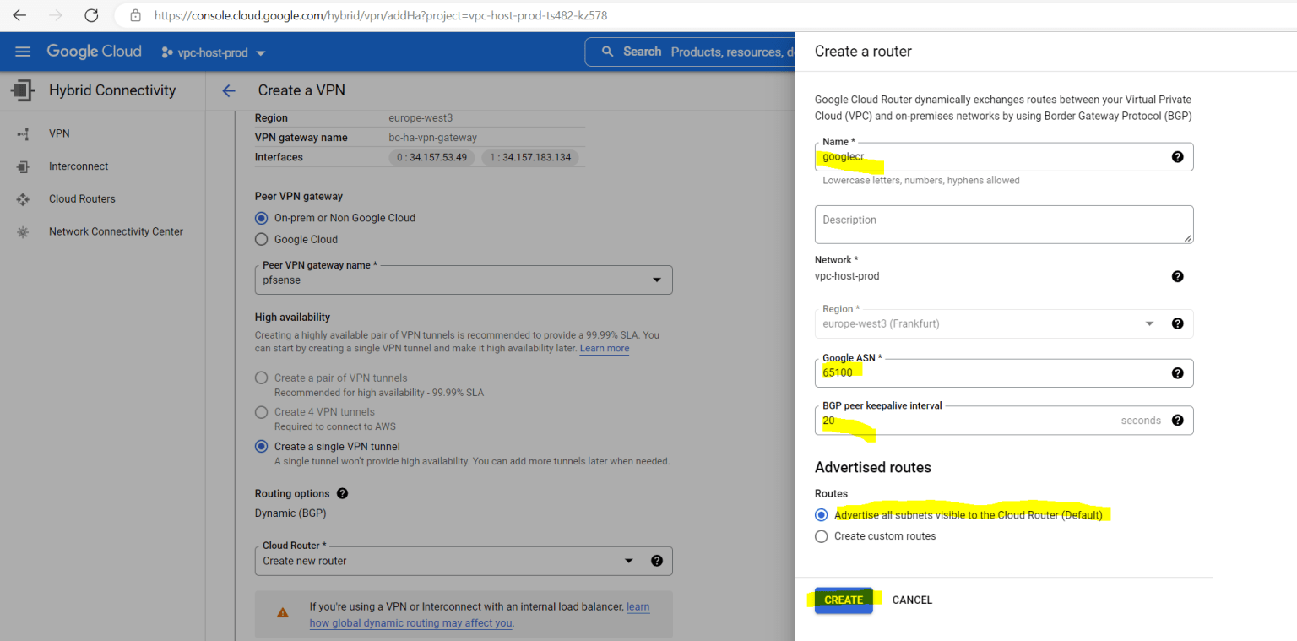Click the help icon next to Google ASN
This screenshot has height=641, width=1297.
click(x=1178, y=372)
